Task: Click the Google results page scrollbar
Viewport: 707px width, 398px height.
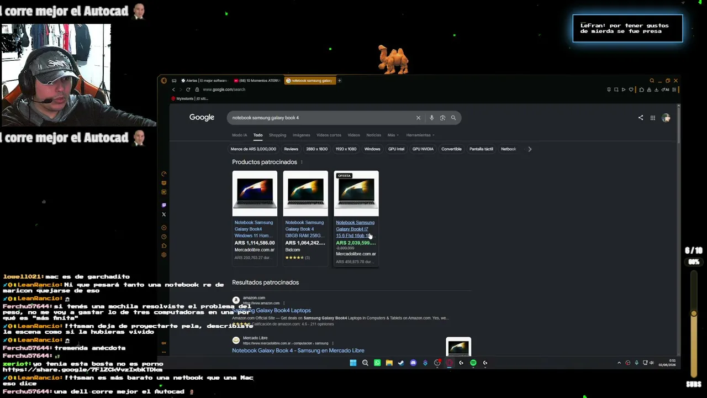Action: [x=678, y=124]
